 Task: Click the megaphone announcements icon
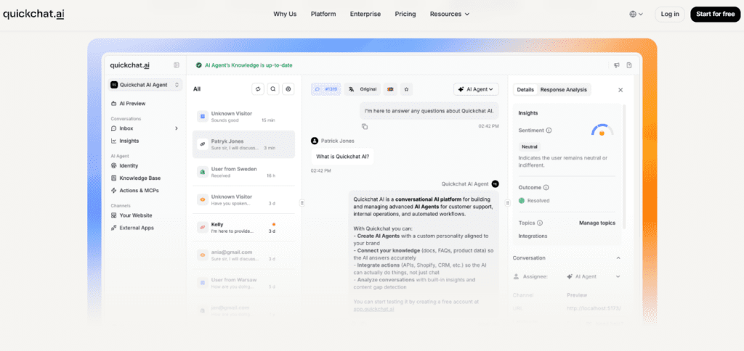click(616, 65)
